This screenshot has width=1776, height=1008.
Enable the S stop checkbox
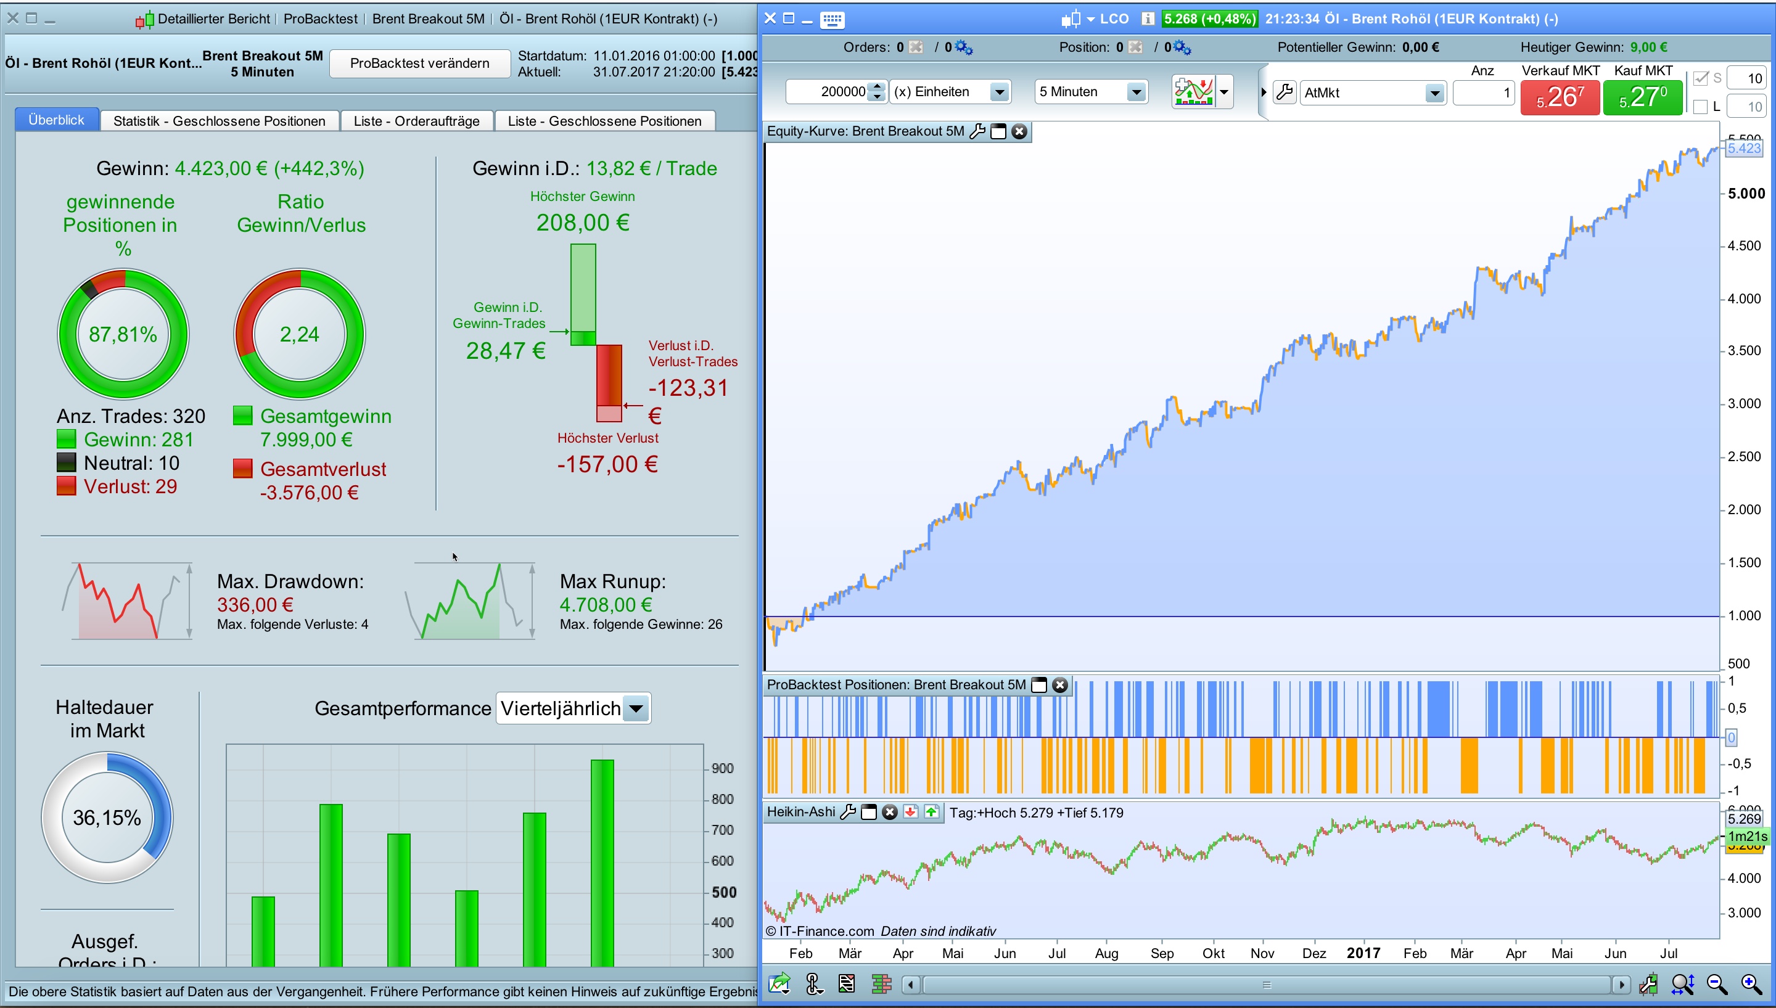click(x=1701, y=78)
